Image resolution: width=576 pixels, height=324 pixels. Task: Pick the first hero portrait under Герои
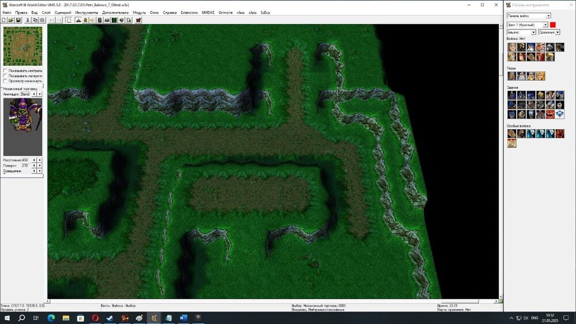511,76
